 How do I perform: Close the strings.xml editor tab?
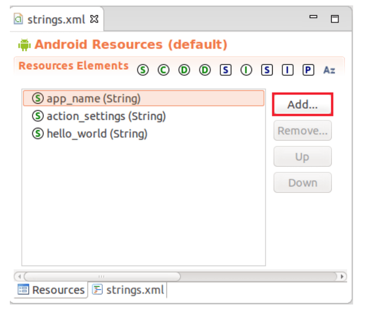pyautogui.click(x=94, y=19)
